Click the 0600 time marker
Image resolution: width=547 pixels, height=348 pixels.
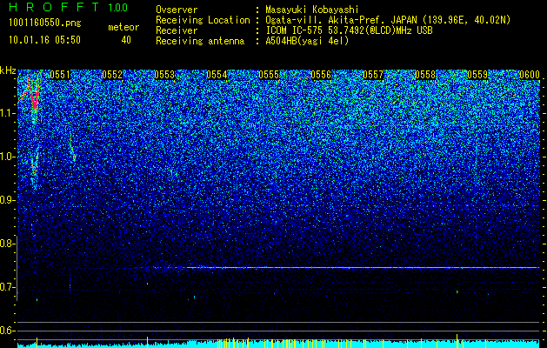[x=530, y=75]
